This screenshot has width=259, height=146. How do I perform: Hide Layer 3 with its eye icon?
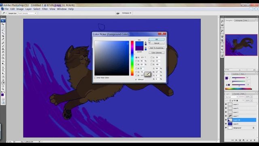[x=226, y=104]
